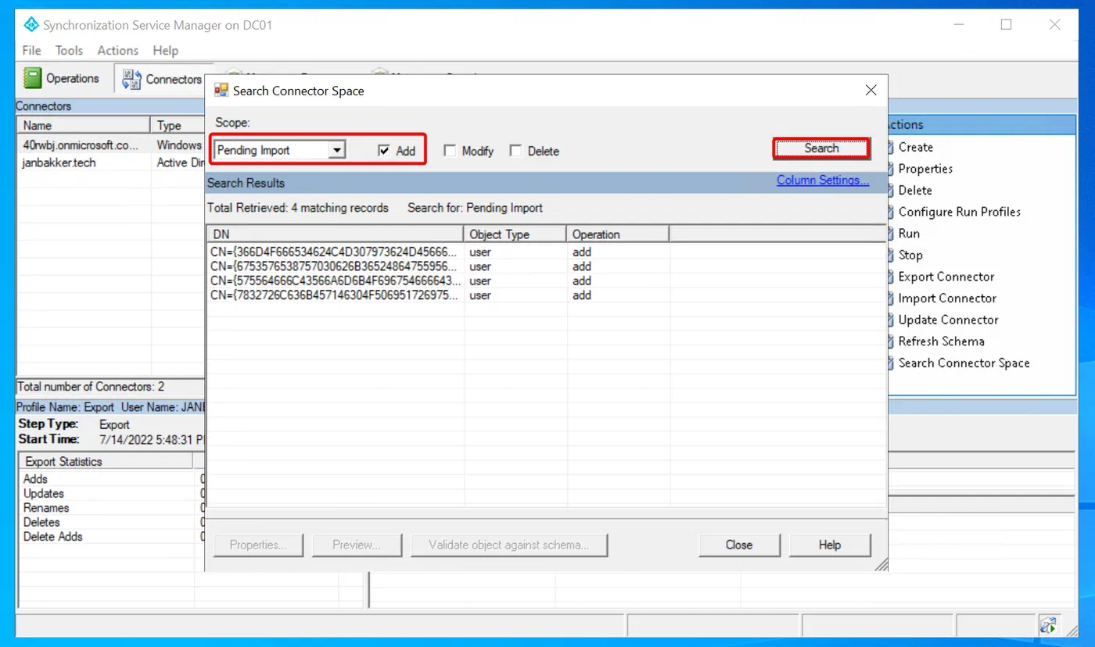Open the Column Settings link

(823, 181)
